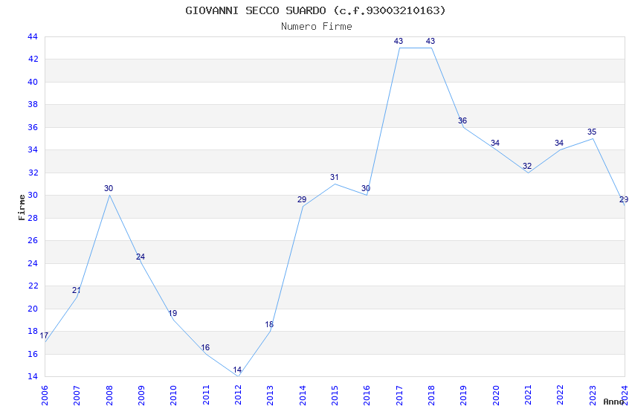Screen dimensions: 632x409
Task: Click y-axis tick value 38
Action: 33,104
